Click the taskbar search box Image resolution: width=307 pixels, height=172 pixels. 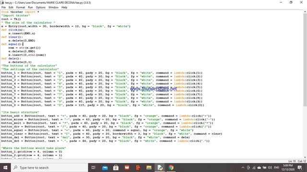[49, 168]
